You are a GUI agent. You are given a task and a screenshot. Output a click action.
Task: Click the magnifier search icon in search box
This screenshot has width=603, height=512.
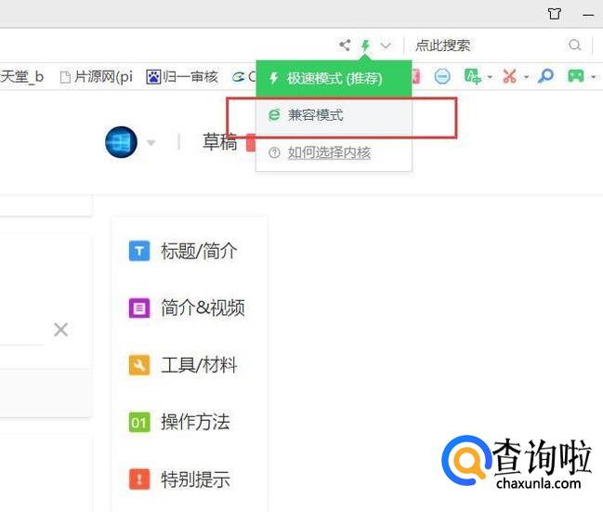(x=574, y=45)
